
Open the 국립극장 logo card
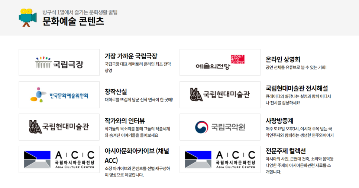tap(59, 62)
